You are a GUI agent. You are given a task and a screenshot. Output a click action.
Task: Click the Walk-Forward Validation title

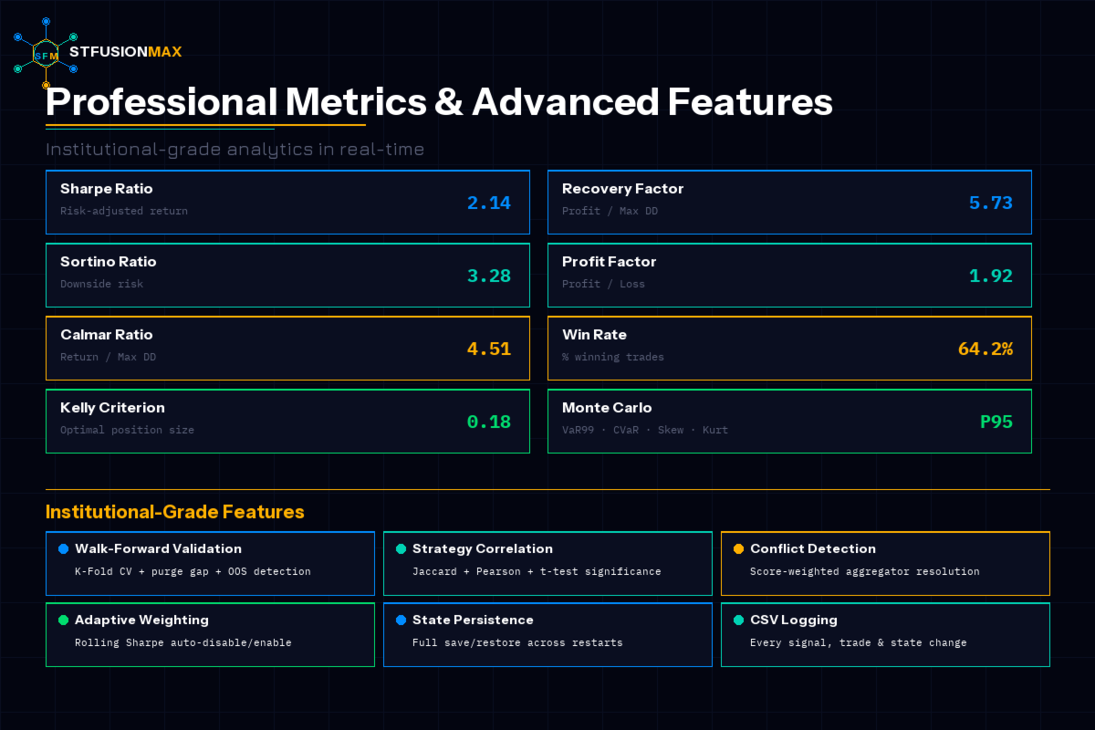158,548
